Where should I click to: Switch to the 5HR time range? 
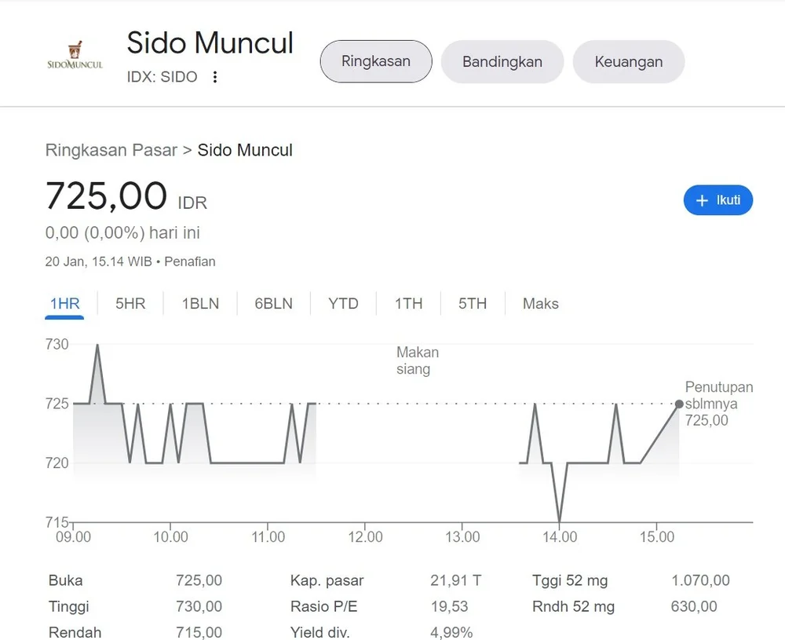coord(130,303)
